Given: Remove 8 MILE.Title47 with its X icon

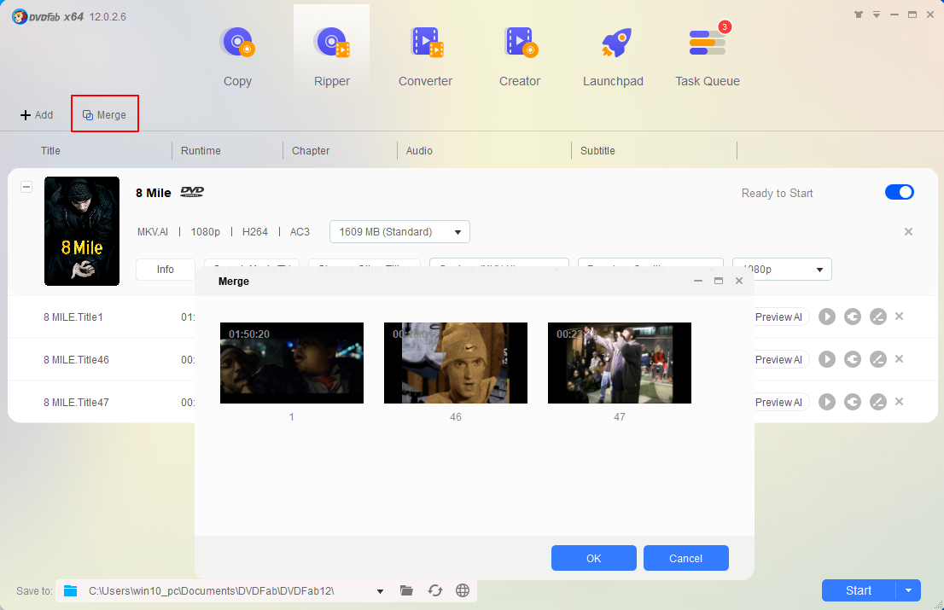Looking at the screenshot, I should pos(900,402).
